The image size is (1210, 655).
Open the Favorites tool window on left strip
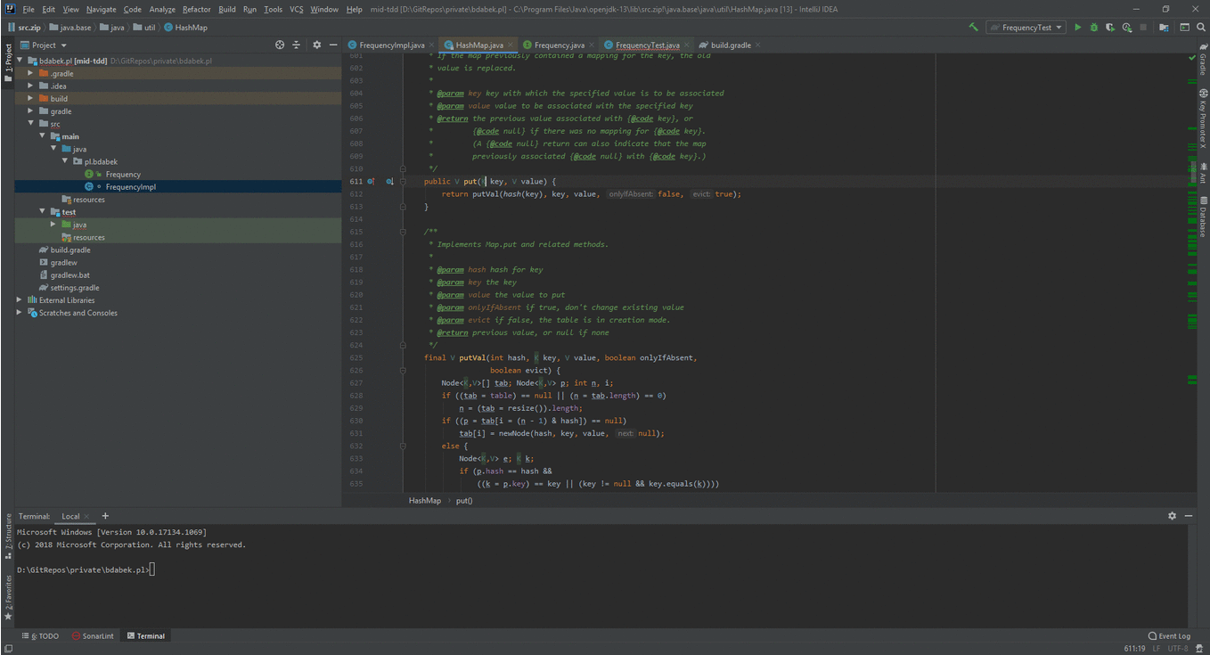pyautogui.click(x=8, y=597)
